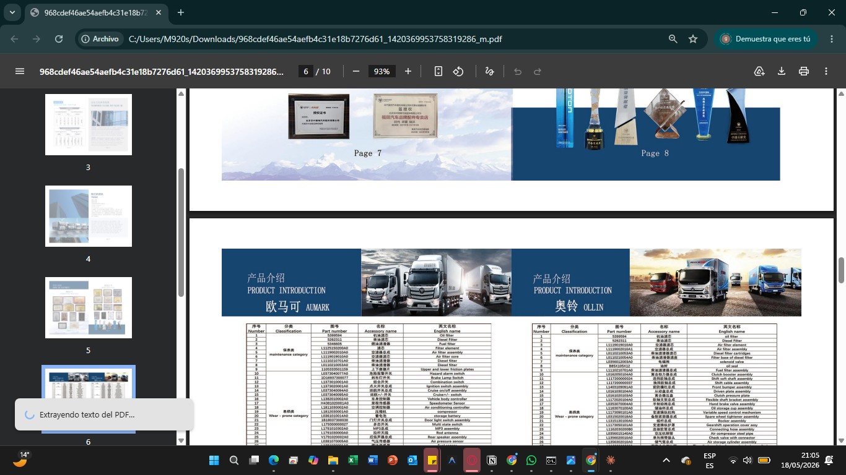Image resolution: width=846 pixels, height=475 pixels.
Task: Click the Extrayendo texto del PDF notification
Action: coord(104,414)
